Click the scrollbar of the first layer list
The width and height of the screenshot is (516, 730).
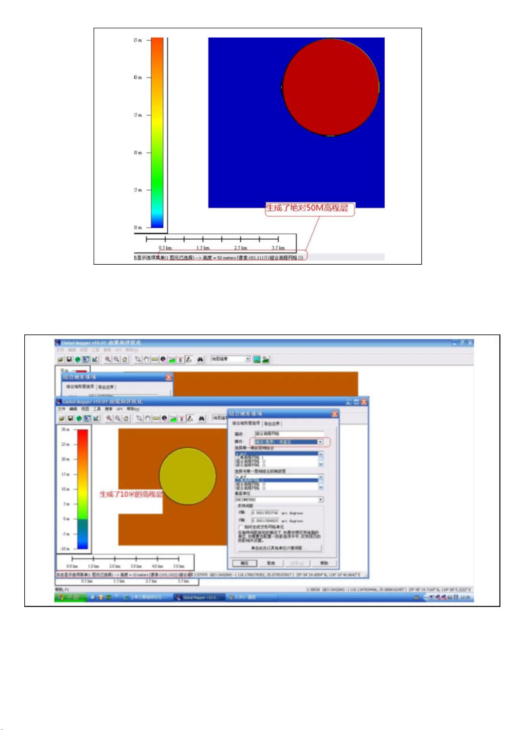click(x=321, y=459)
